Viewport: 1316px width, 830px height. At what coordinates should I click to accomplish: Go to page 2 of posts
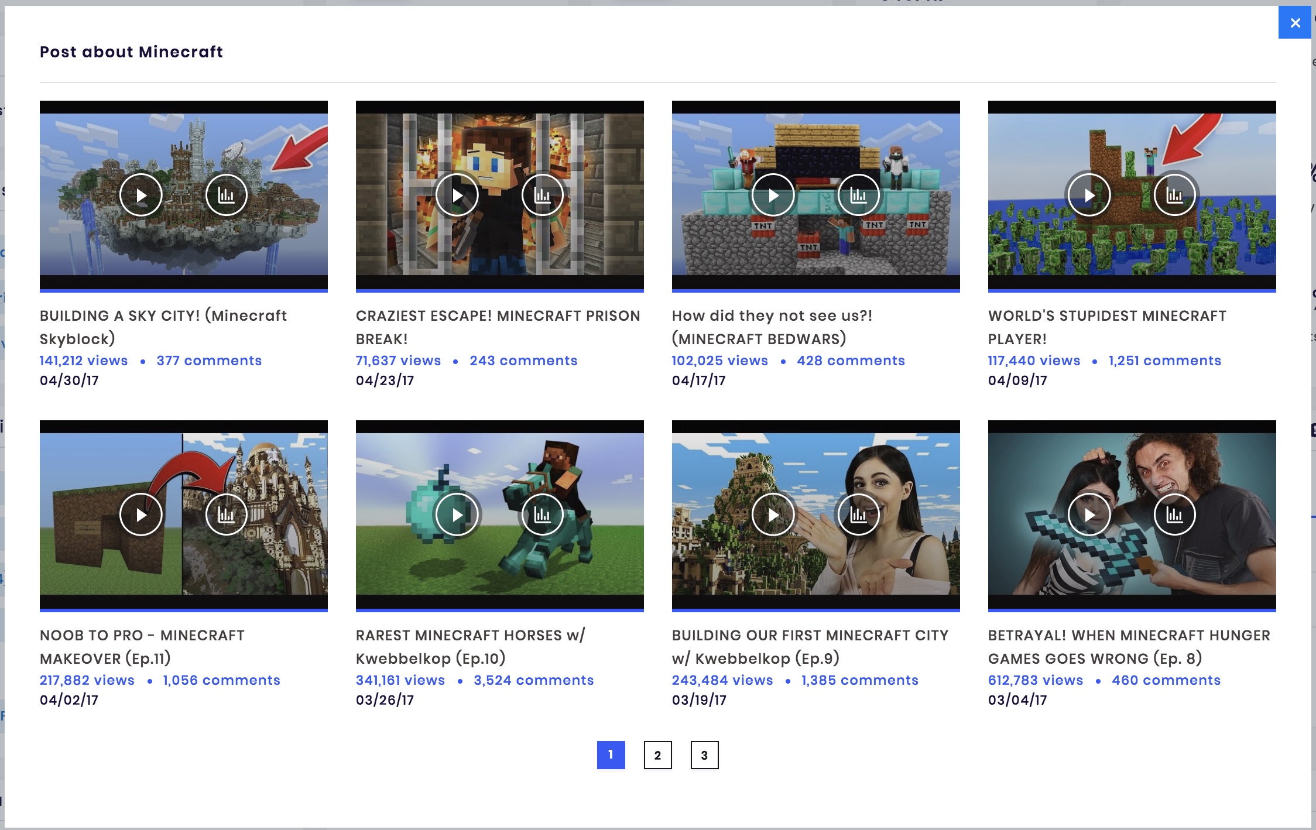[x=658, y=755]
